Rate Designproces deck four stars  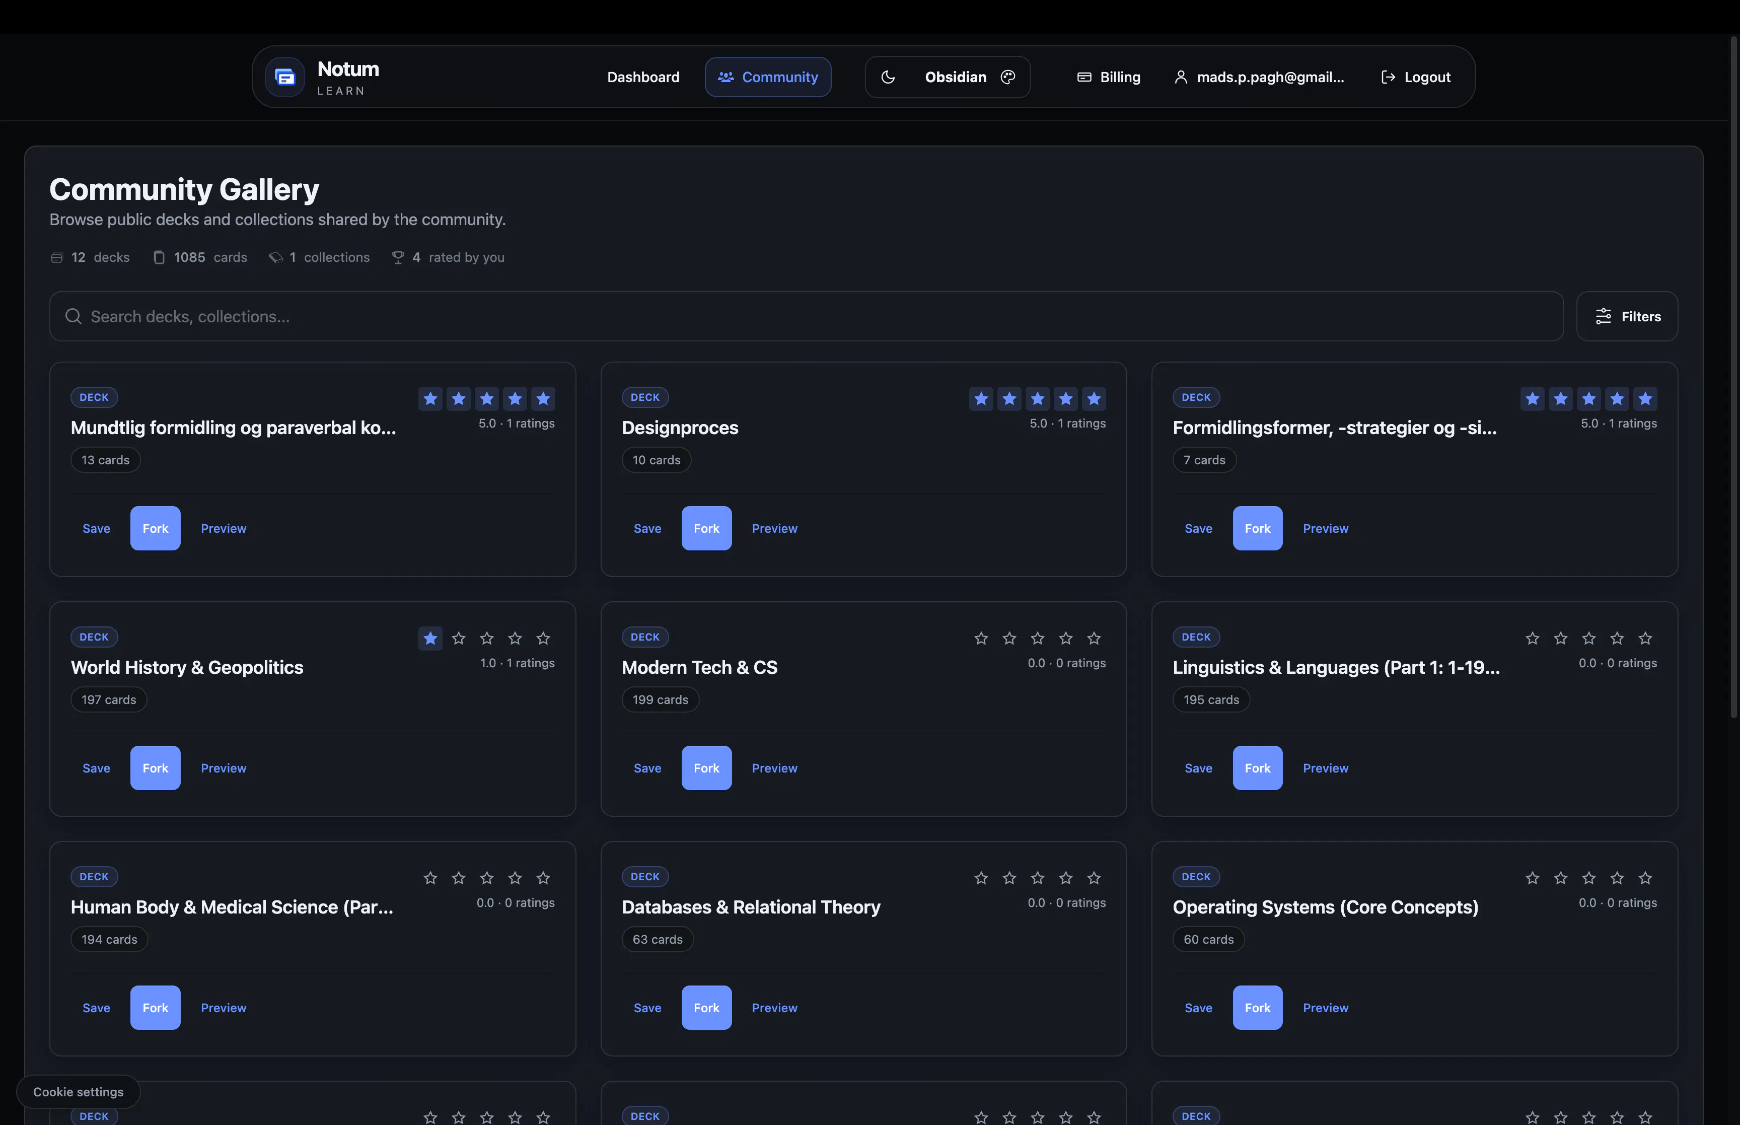(x=1065, y=399)
